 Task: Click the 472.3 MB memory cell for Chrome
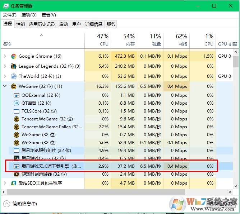(x=124, y=56)
